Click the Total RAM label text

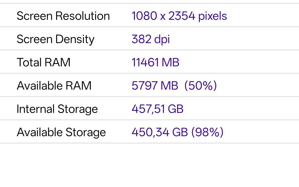[43, 62]
